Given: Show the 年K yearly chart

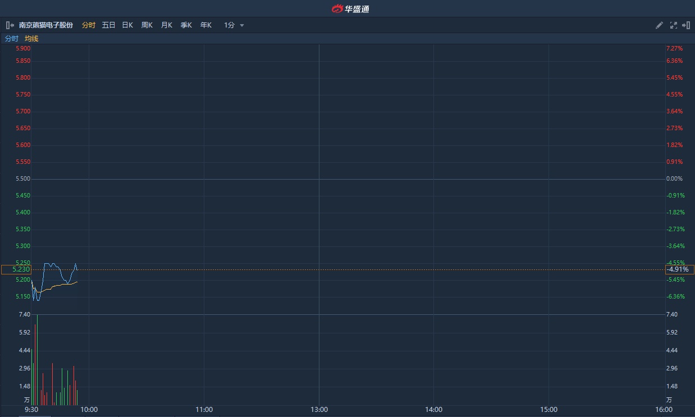Looking at the screenshot, I should tap(206, 25).
